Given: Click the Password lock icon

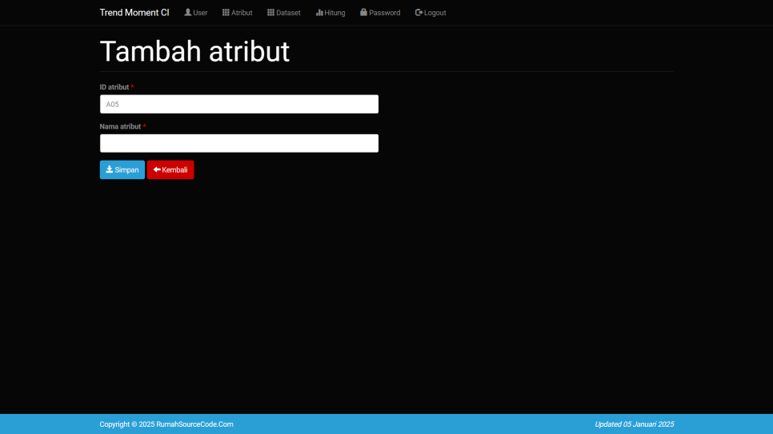Looking at the screenshot, I should click(363, 12).
